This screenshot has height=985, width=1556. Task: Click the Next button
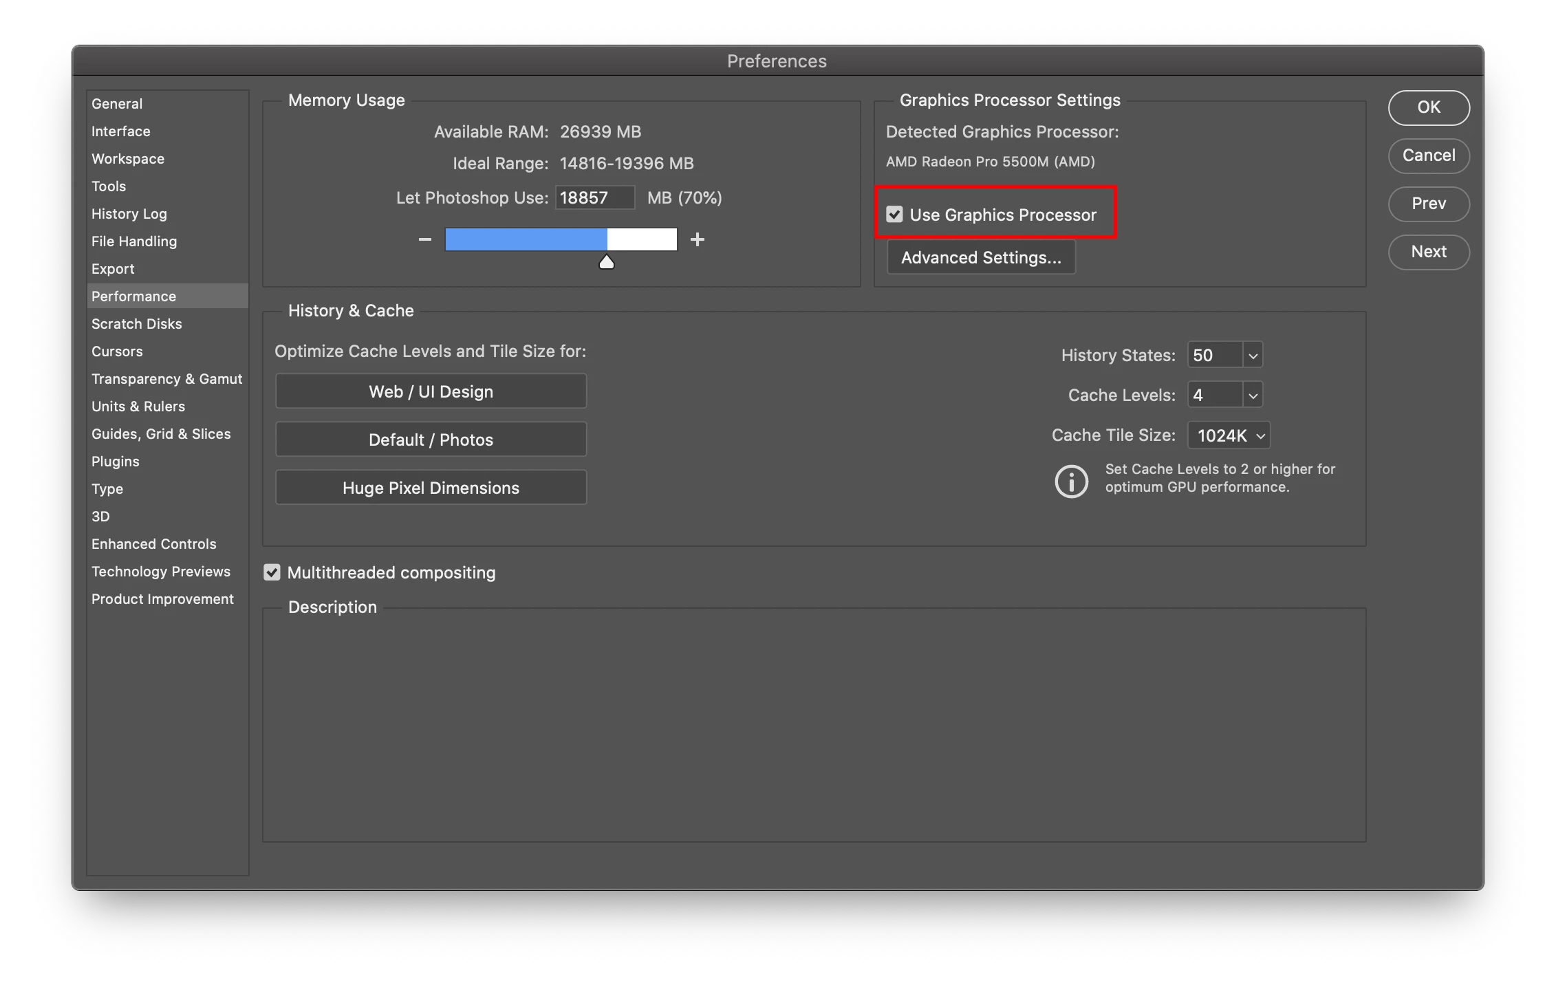(1428, 252)
